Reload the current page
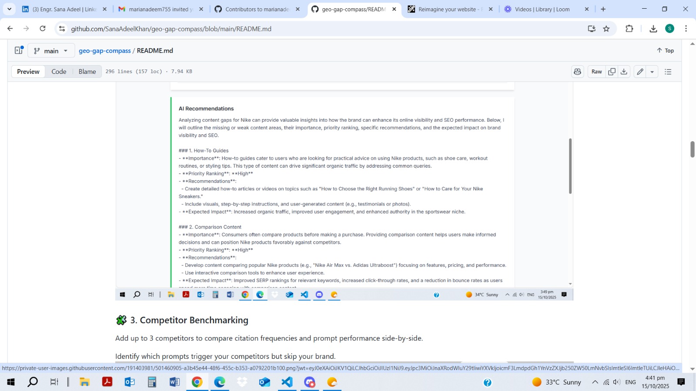Image resolution: width=696 pixels, height=391 pixels. point(43,29)
